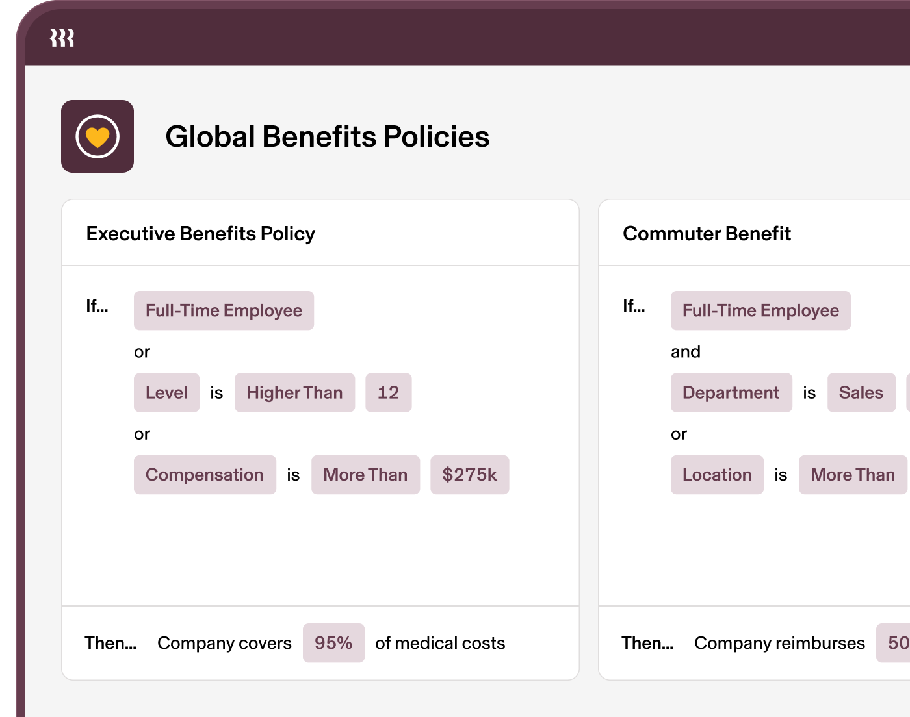Change the Sales department value
Image resolution: width=910 pixels, height=717 pixels.
(x=861, y=392)
